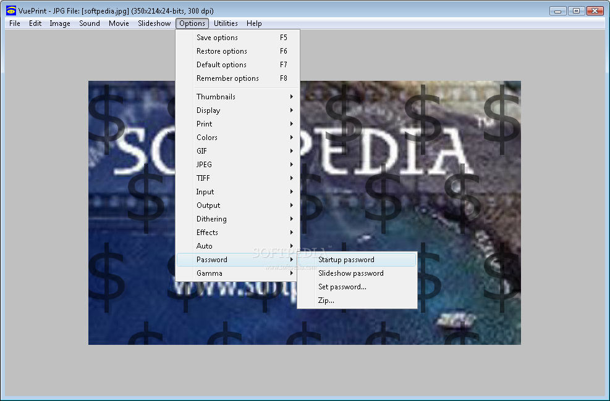
Task: Open the Slideshow menu
Action: [x=154, y=23]
